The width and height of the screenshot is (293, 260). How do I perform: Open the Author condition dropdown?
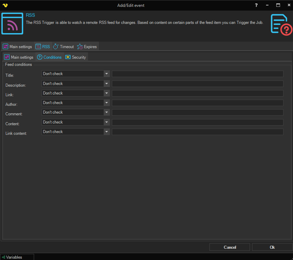pos(106,103)
